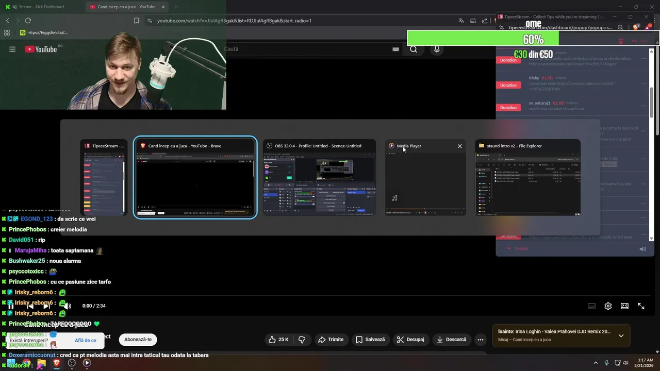Dislike the video
The height and width of the screenshot is (371, 660).
click(302, 340)
